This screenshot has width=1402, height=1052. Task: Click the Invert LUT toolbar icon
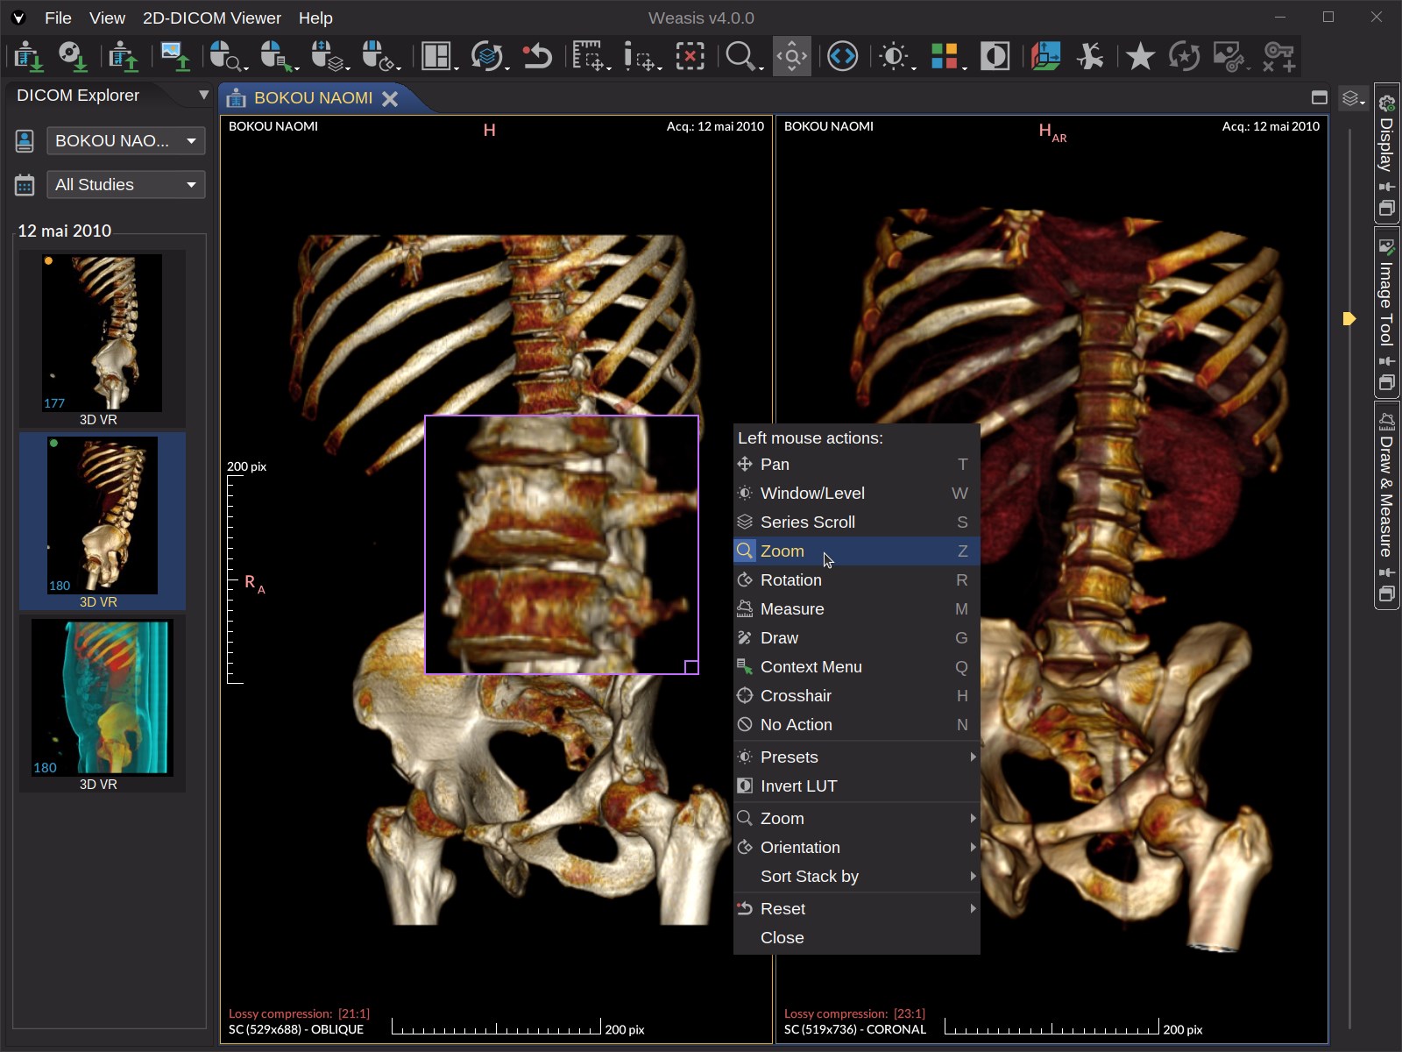click(x=995, y=56)
